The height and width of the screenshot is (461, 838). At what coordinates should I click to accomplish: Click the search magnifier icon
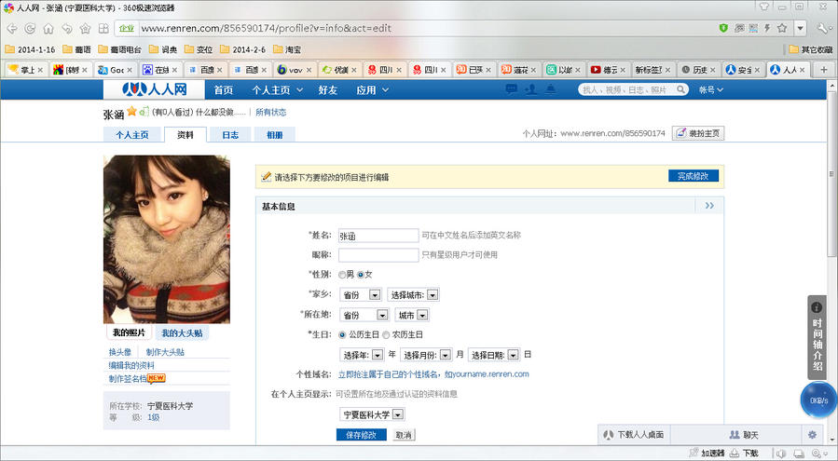click(x=680, y=89)
